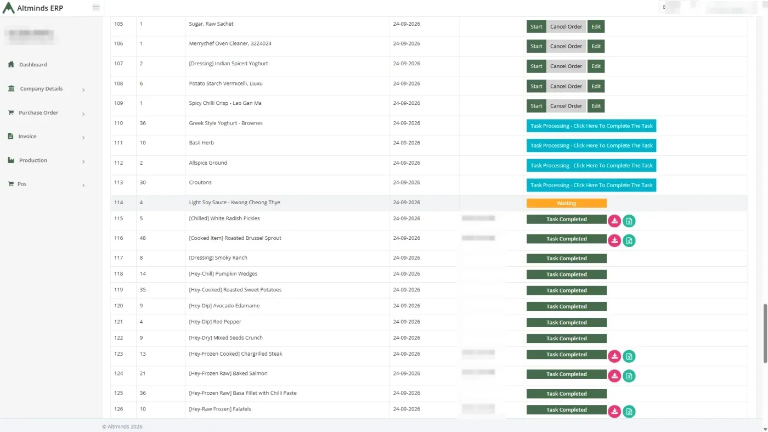Export Excel for White Radish Pickles row
Viewport: 768px width, 432px height.
coord(629,221)
